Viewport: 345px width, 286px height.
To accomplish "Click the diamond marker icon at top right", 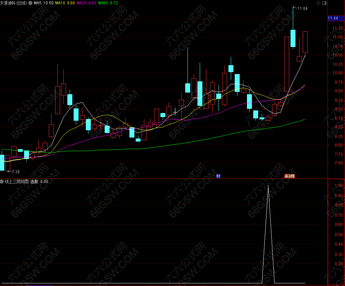I will (x=318, y=3).
